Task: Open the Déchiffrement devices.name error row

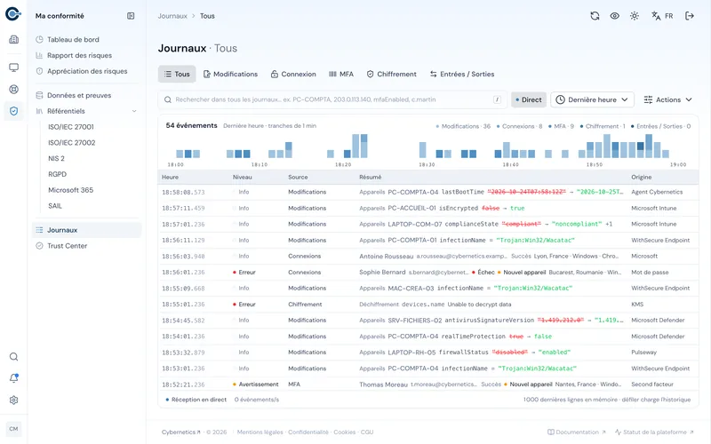Action: pyautogui.click(x=428, y=305)
